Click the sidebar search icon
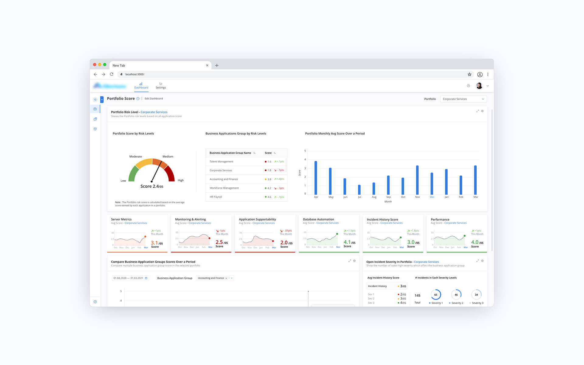 [95, 99]
